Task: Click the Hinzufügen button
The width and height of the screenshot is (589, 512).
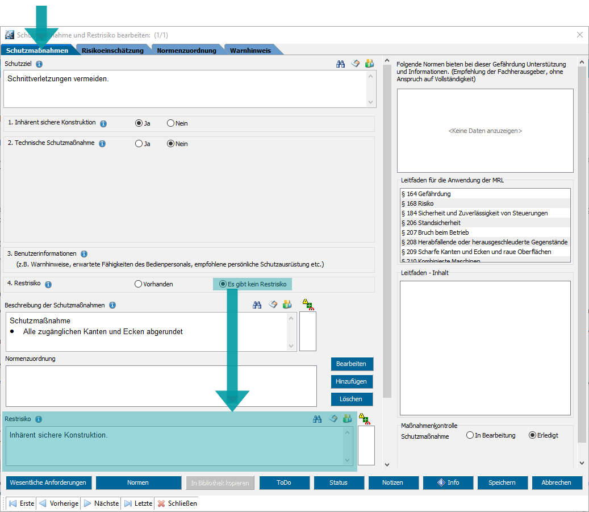Action: click(352, 381)
